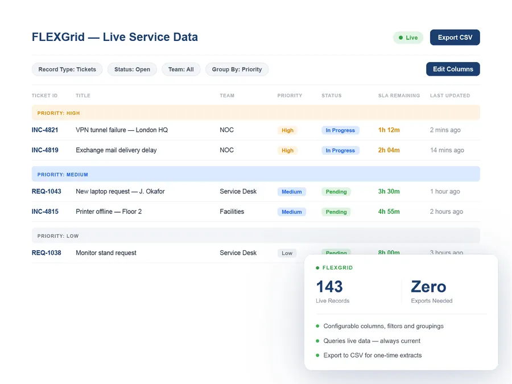Image resolution: width=512 pixels, height=384 pixels.
Task: Click the '143' Live Records figure
Action: pos(329,287)
